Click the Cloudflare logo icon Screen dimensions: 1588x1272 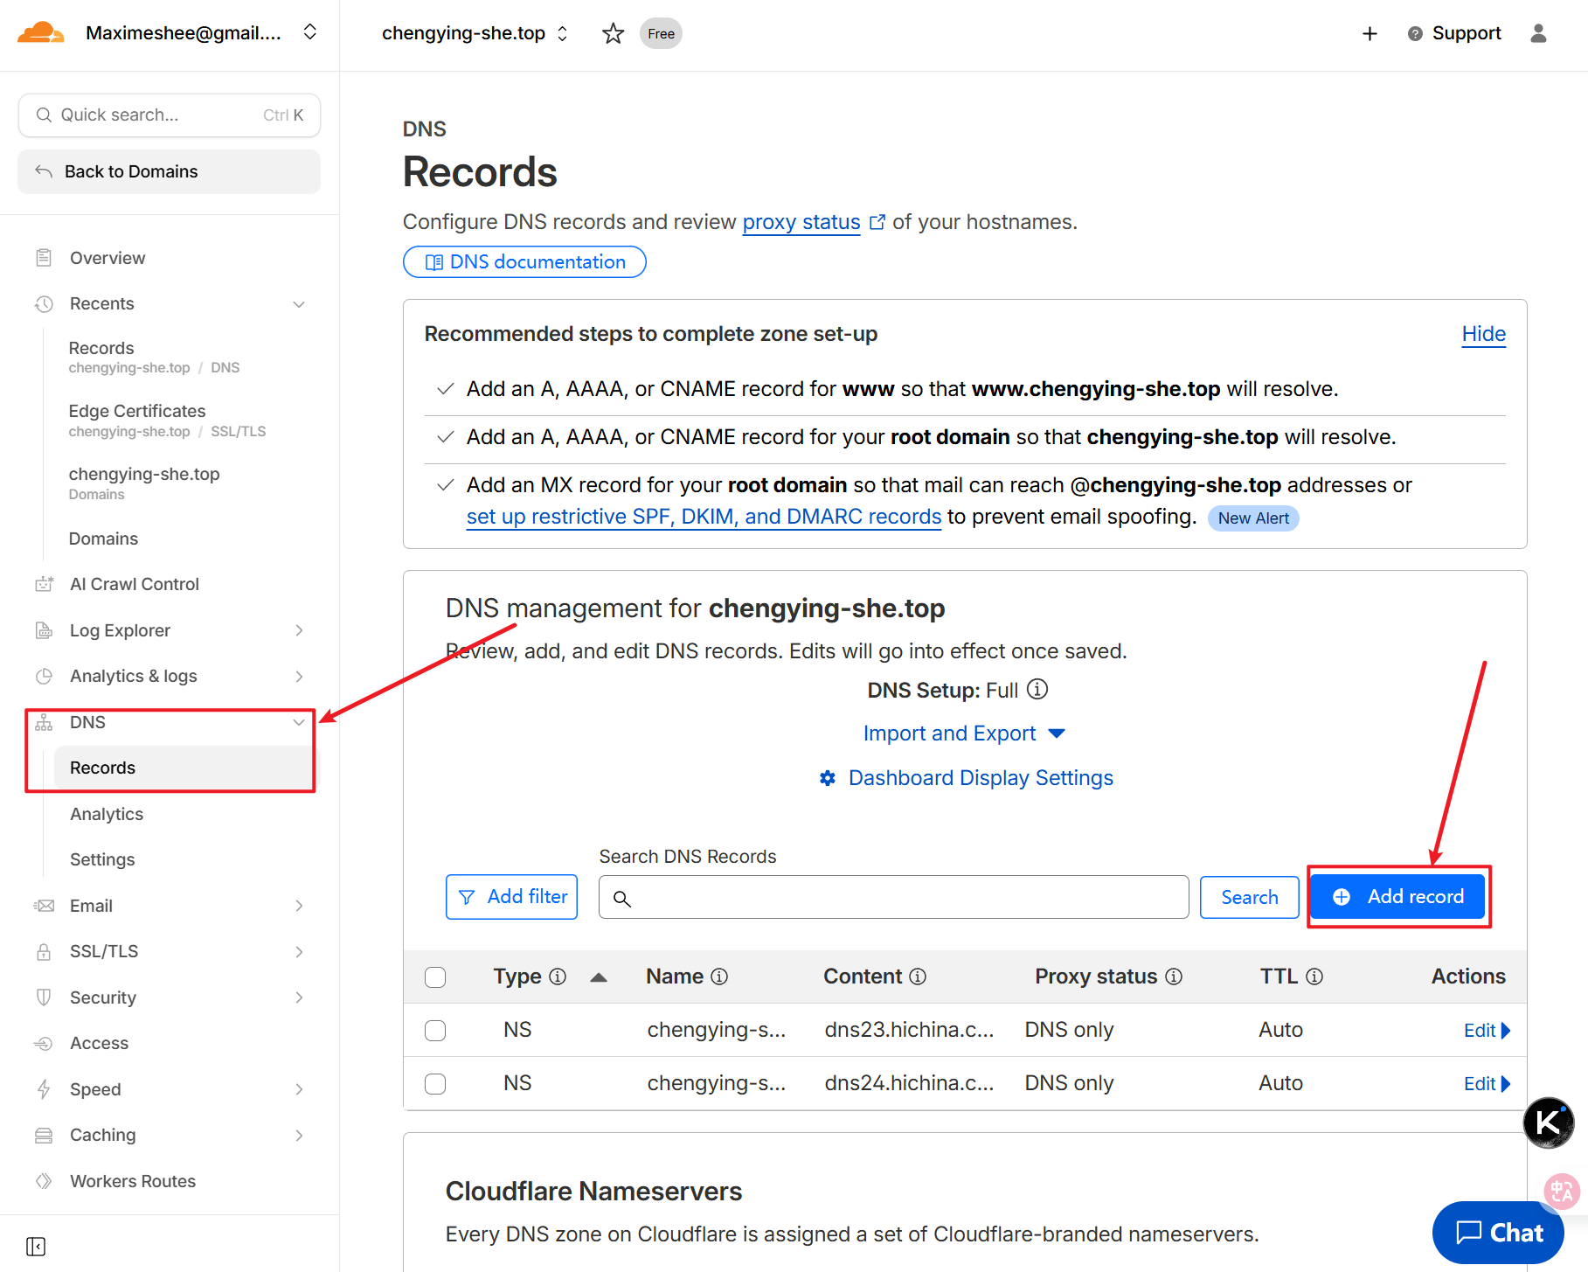tap(40, 33)
